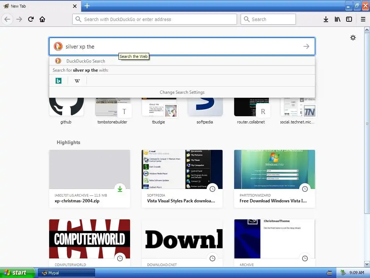The width and height of the screenshot is (370, 278).
Task: Open a new tab with plus button
Action: click(x=87, y=6)
